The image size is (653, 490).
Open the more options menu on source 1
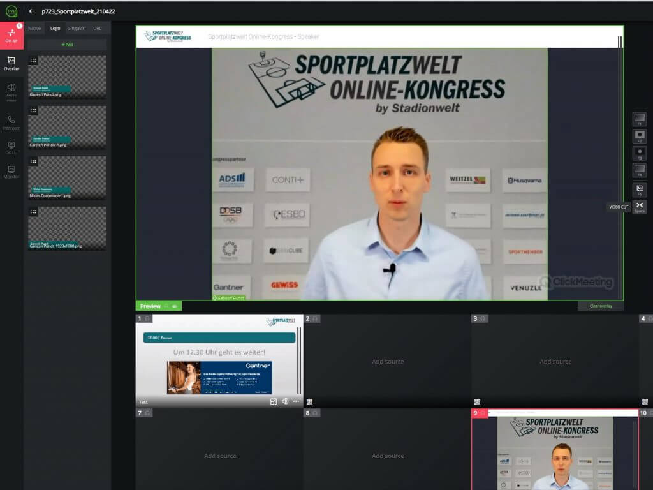(296, 401)
